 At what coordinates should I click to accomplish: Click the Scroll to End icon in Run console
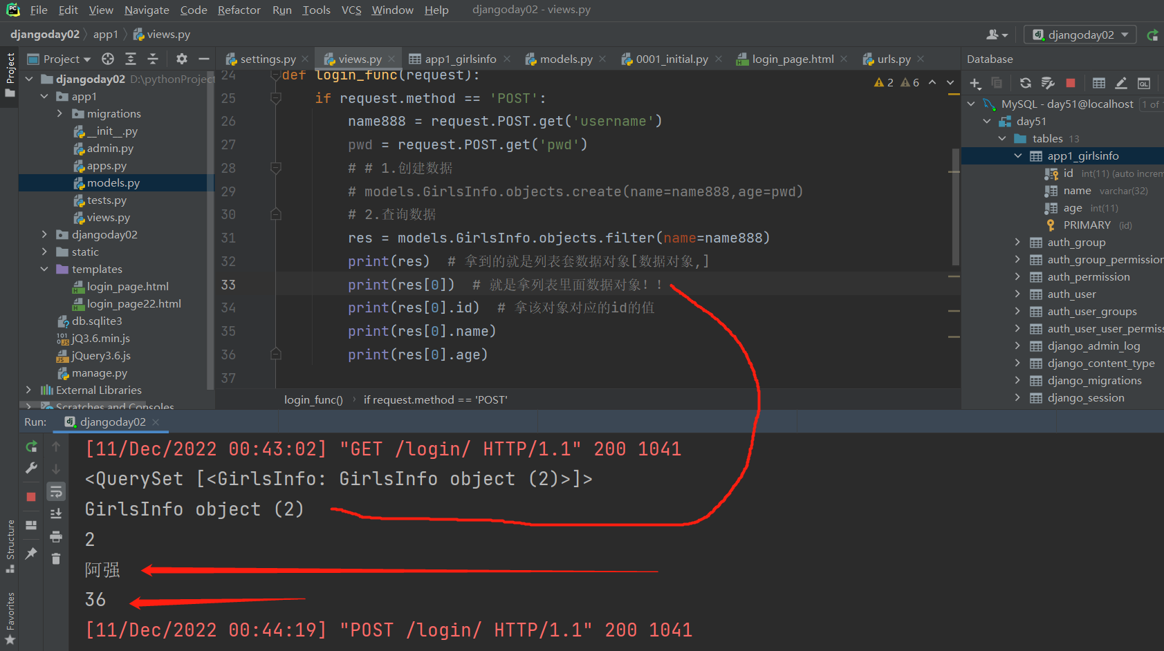pos(56,513)
